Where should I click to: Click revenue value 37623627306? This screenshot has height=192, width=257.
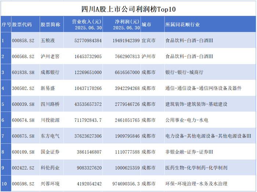pyautogui.click(x=88, y=136)
